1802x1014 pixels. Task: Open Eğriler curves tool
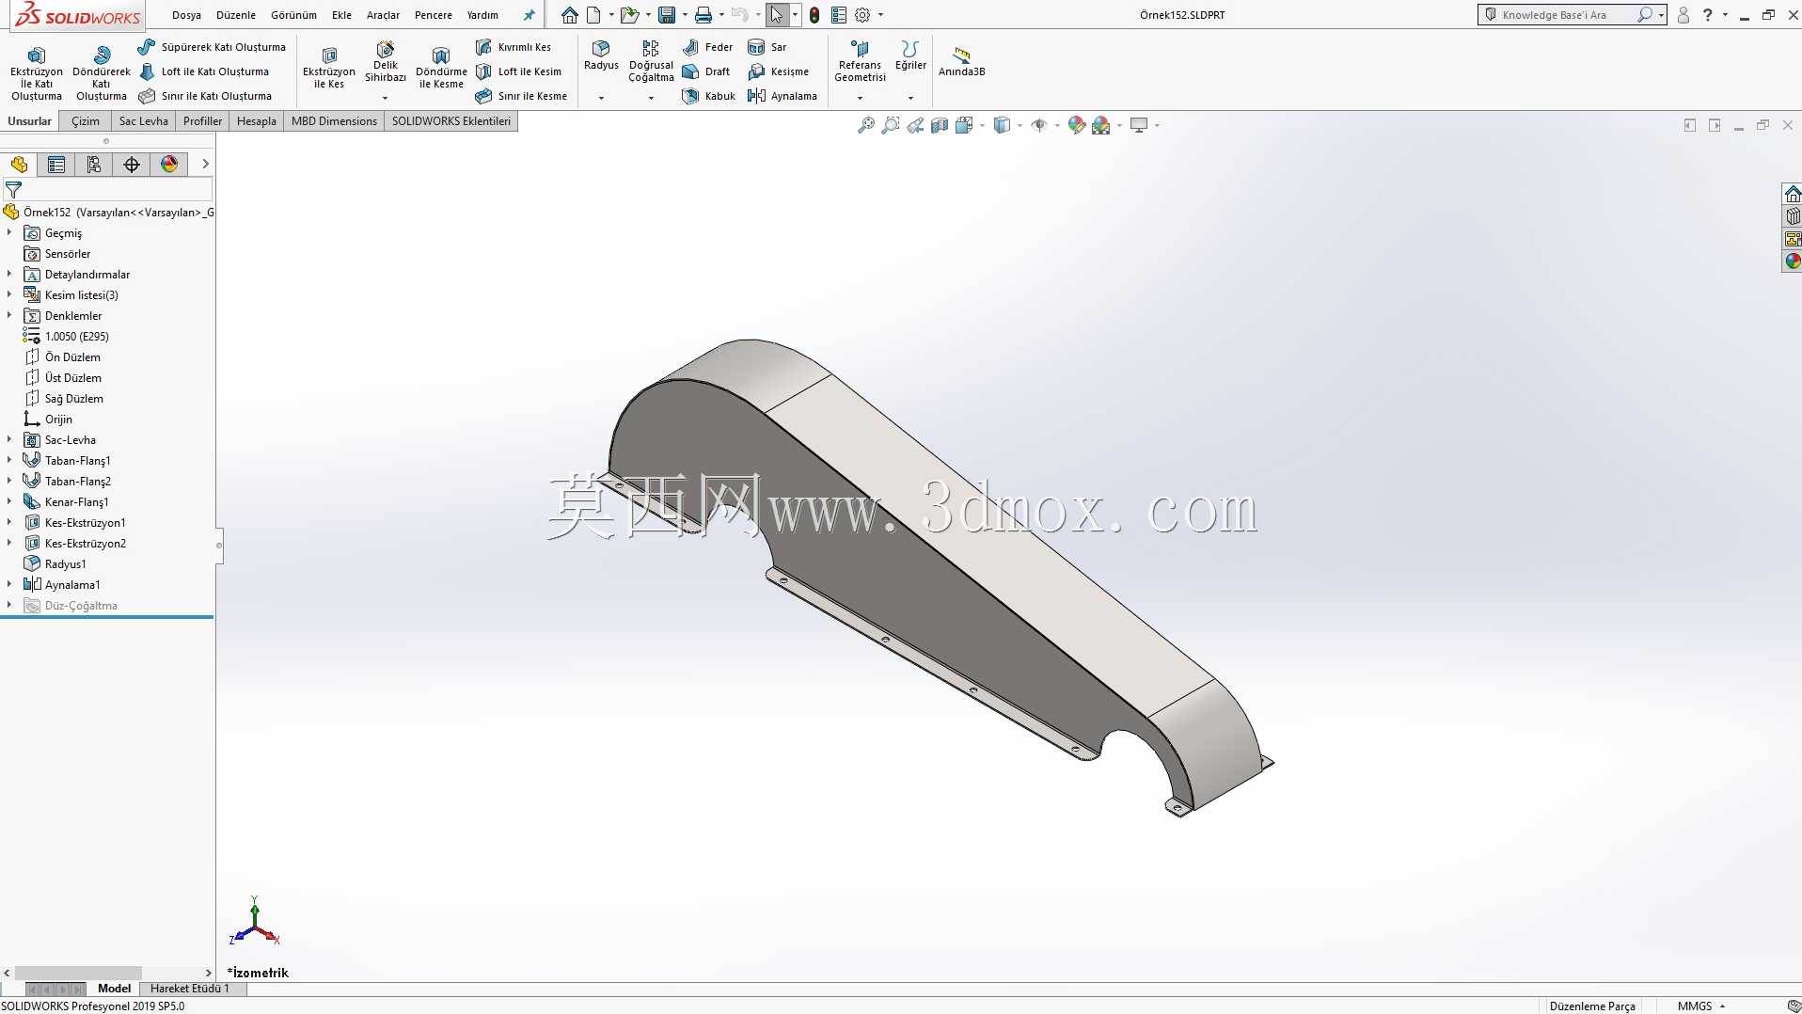(910, 55)
